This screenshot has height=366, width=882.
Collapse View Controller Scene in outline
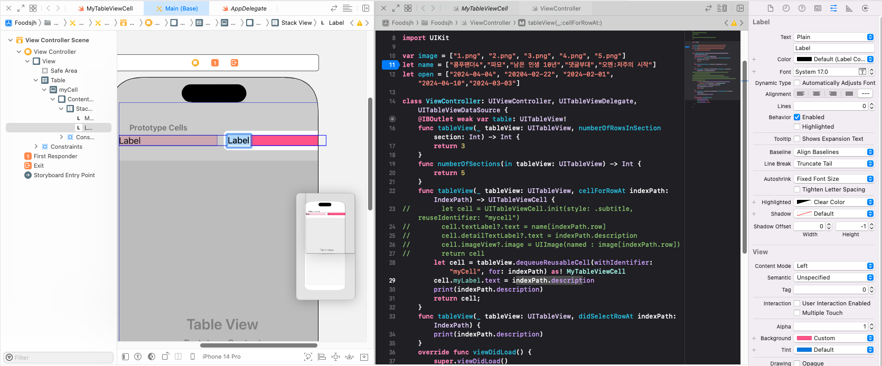point(10,40)
